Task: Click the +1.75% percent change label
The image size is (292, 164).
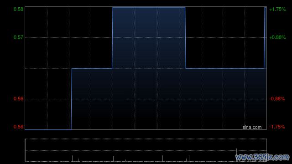Action: tap(277, 9)
